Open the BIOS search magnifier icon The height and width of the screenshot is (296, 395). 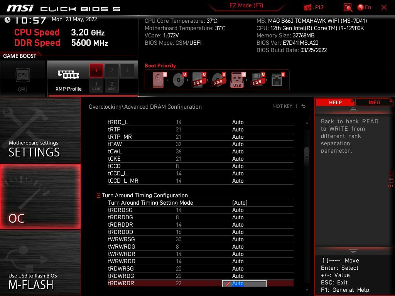pos(348,8)
